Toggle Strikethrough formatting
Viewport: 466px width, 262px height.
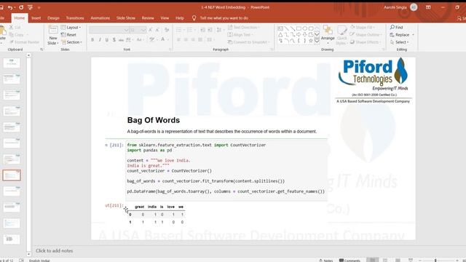pyautogui.click(x=121, y=40)
